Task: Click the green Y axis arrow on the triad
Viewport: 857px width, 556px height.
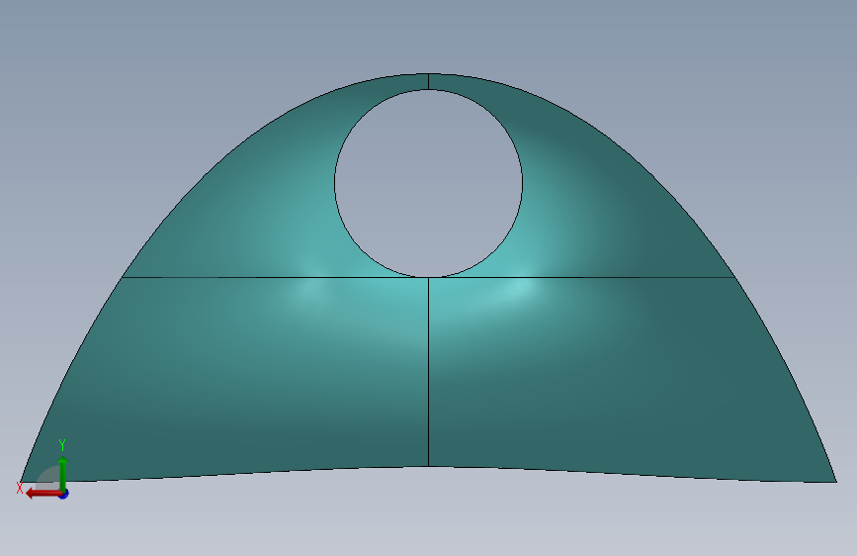Action: [x=63, y=473]
